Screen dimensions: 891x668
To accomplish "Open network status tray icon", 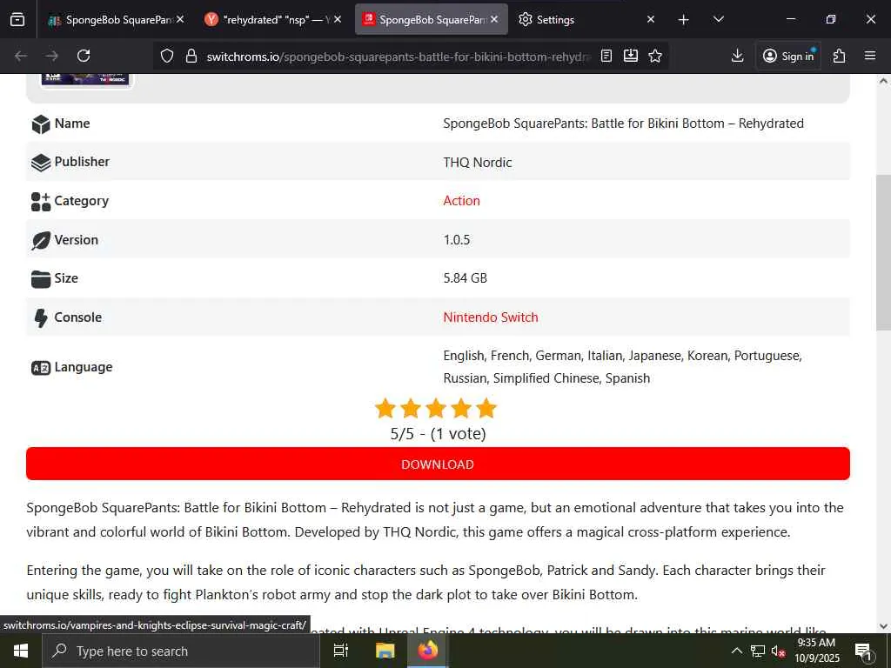I will tap(758, 651).
